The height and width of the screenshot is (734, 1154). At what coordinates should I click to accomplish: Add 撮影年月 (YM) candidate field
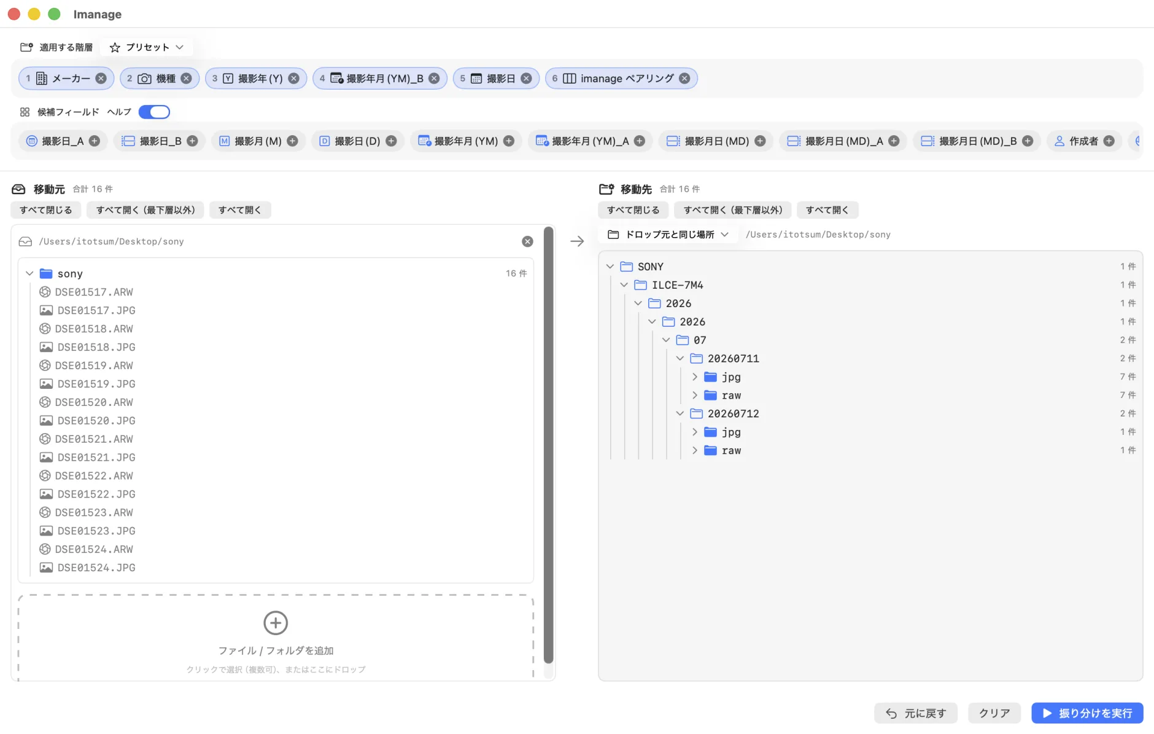pos(509,141)
